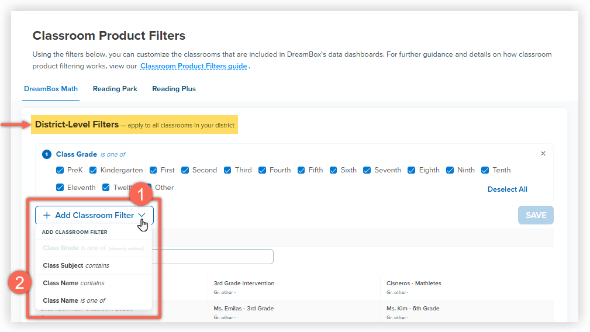
Task: Click the SAVE button
Action: [x=536, y=215]
